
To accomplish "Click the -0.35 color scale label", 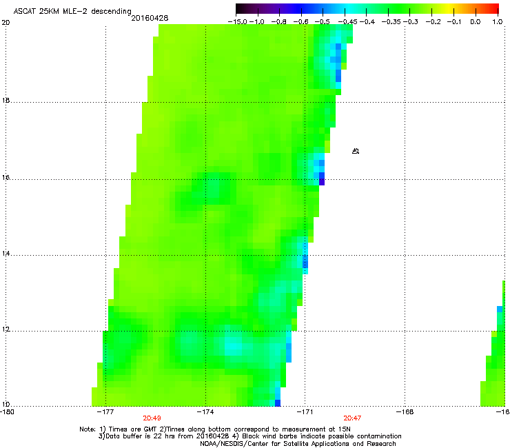I will click(391, 22).
